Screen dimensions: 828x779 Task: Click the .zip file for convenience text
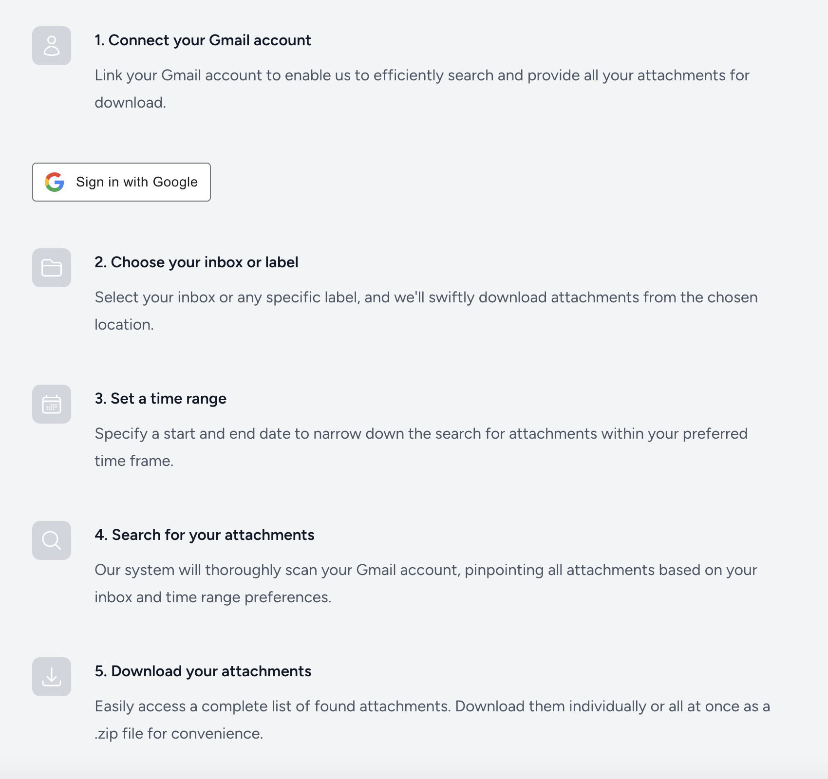[179, 734]
